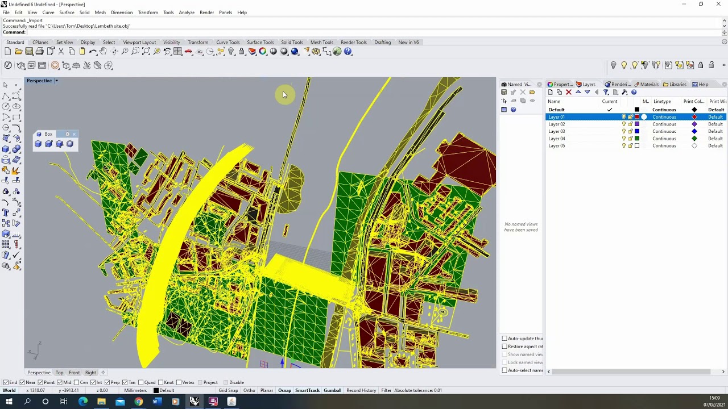
Task: Click the Undo arrow icon
Action: [93, 52]
